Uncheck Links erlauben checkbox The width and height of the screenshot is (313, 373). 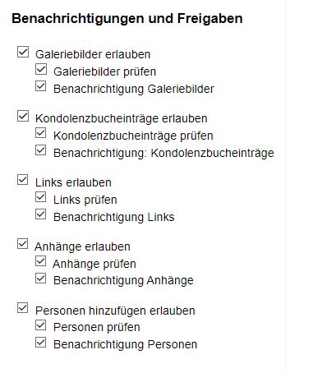23,180
